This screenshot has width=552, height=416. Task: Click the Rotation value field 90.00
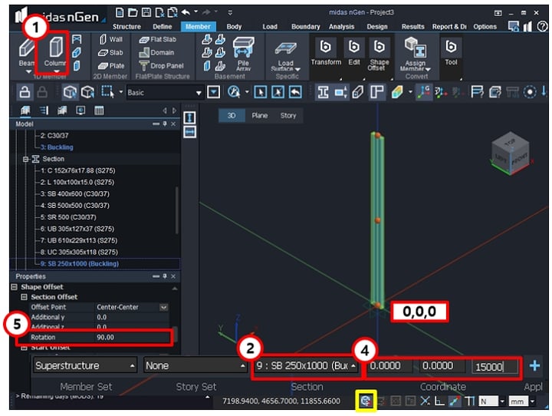point(132,338)
